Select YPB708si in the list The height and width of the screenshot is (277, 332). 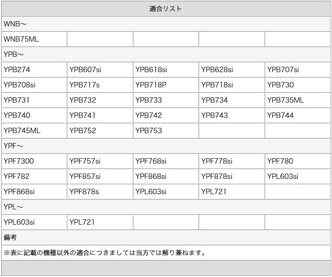pos(34,85)
